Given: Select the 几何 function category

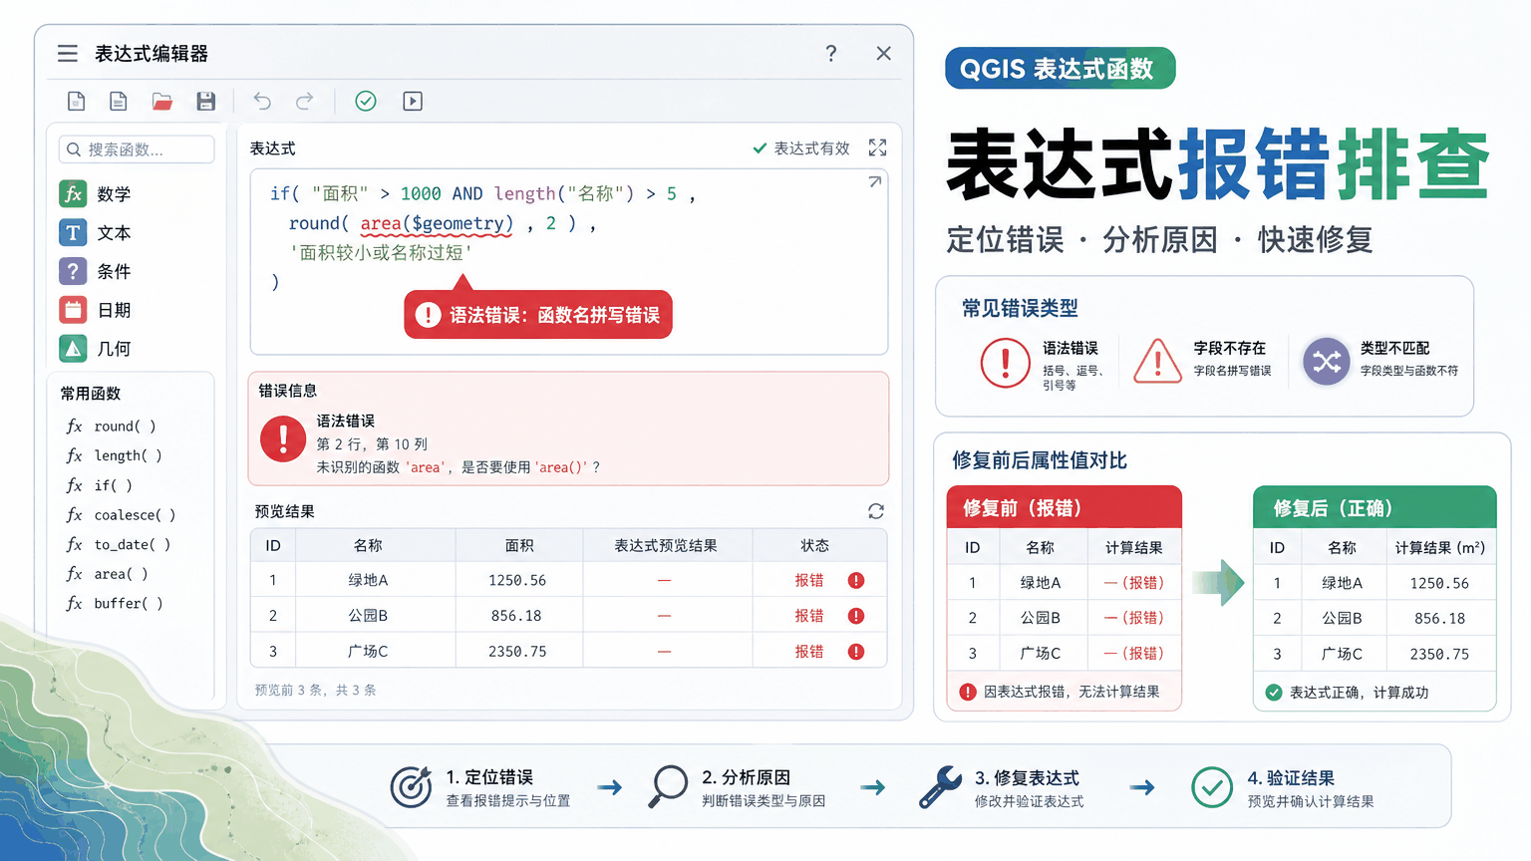Looking at the screenshot, I should click(115, 349).
